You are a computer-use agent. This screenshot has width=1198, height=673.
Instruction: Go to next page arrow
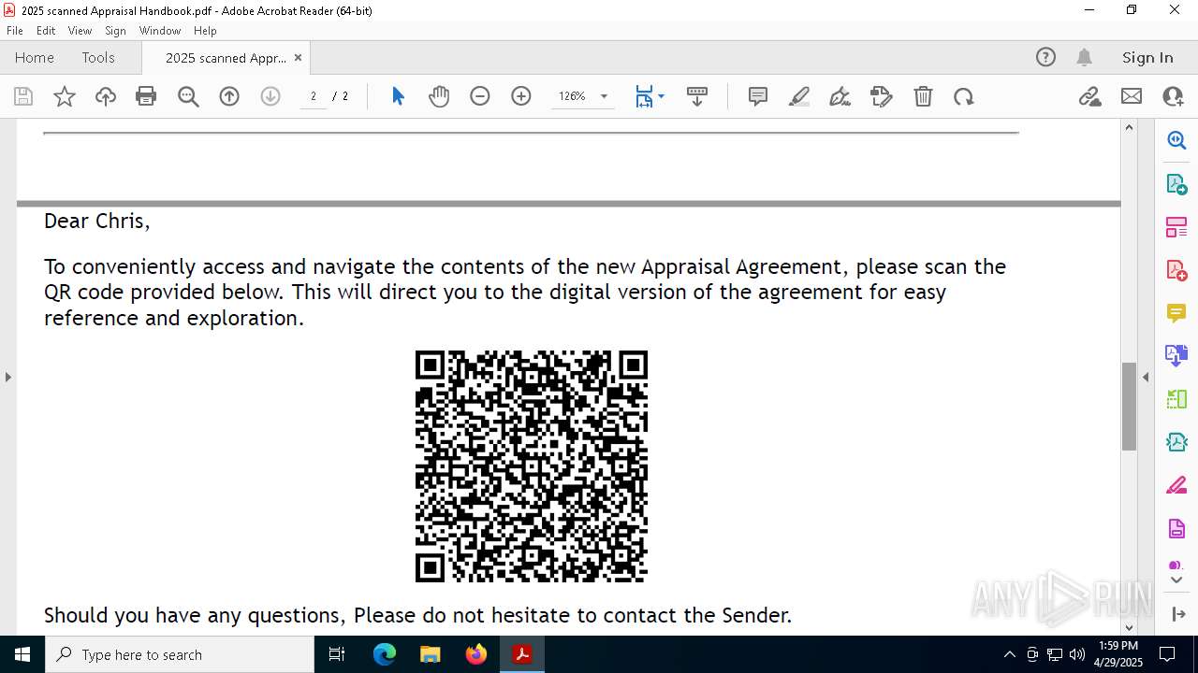coord(270,96)
